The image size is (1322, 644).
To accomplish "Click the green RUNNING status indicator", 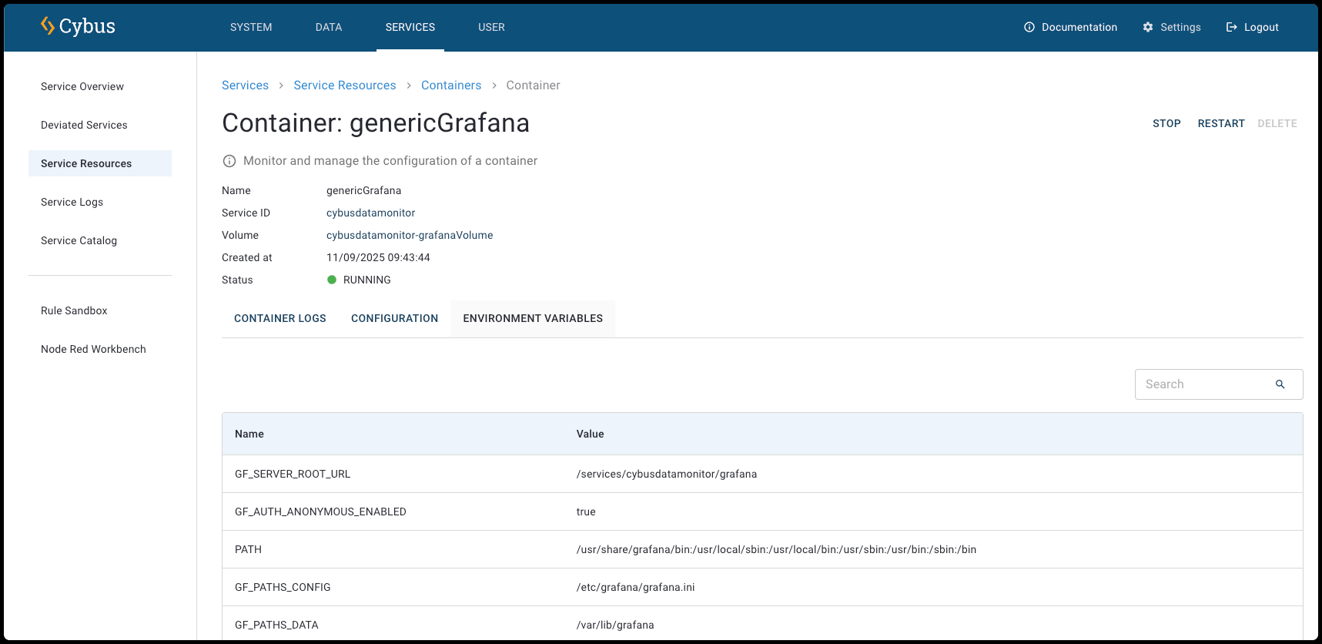I will (x=332, y=280).
